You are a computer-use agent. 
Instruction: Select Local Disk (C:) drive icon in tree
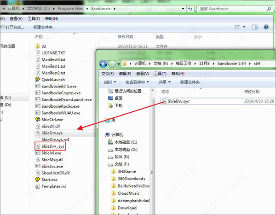[110, 142]
